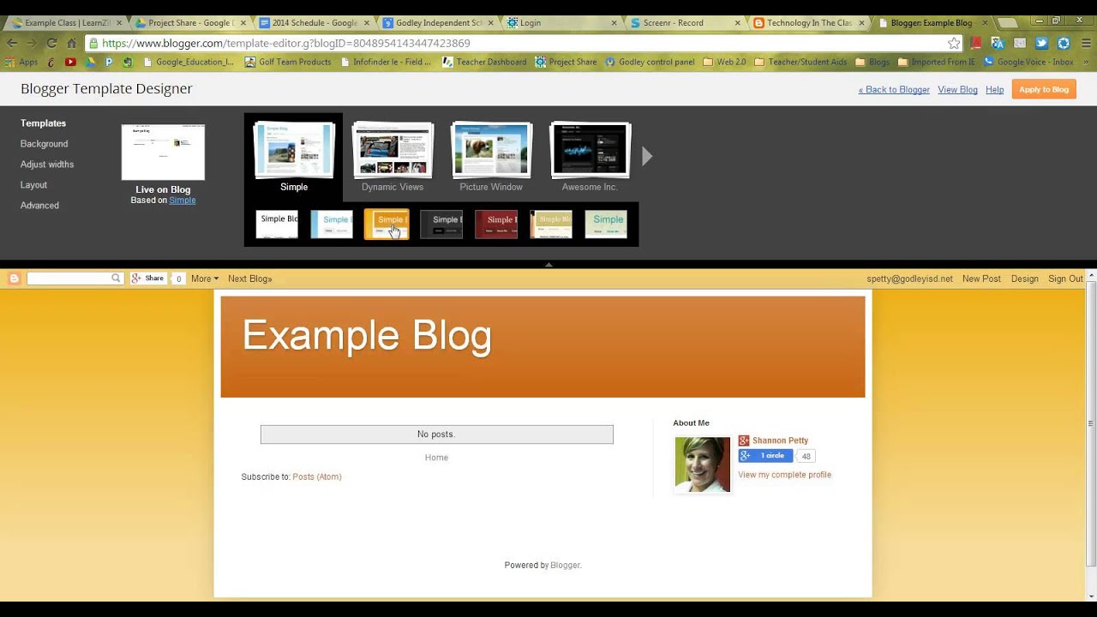Open the Chrome menu icon
Image resolution: width=1097 pixels, height=617 pixels.
(x=1086, y=43)
